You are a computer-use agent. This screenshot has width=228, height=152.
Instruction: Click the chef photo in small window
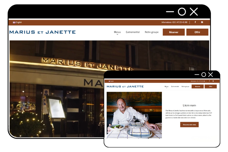point(134,115)
